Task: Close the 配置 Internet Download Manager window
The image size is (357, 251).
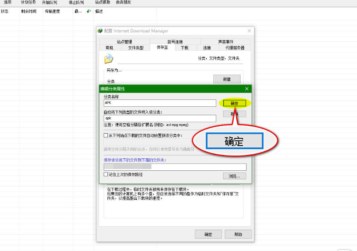Action: 250,30
